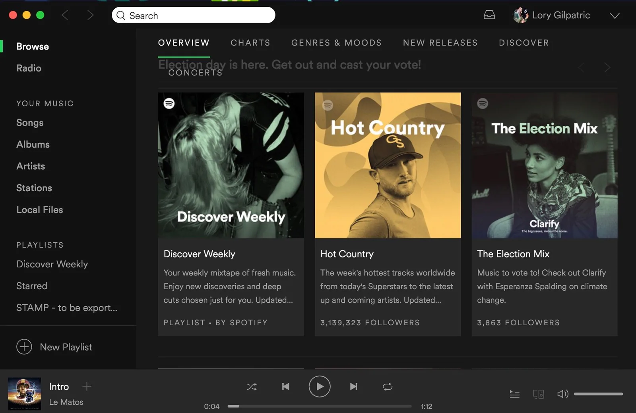Play the current track

click(x=320, y=386)
